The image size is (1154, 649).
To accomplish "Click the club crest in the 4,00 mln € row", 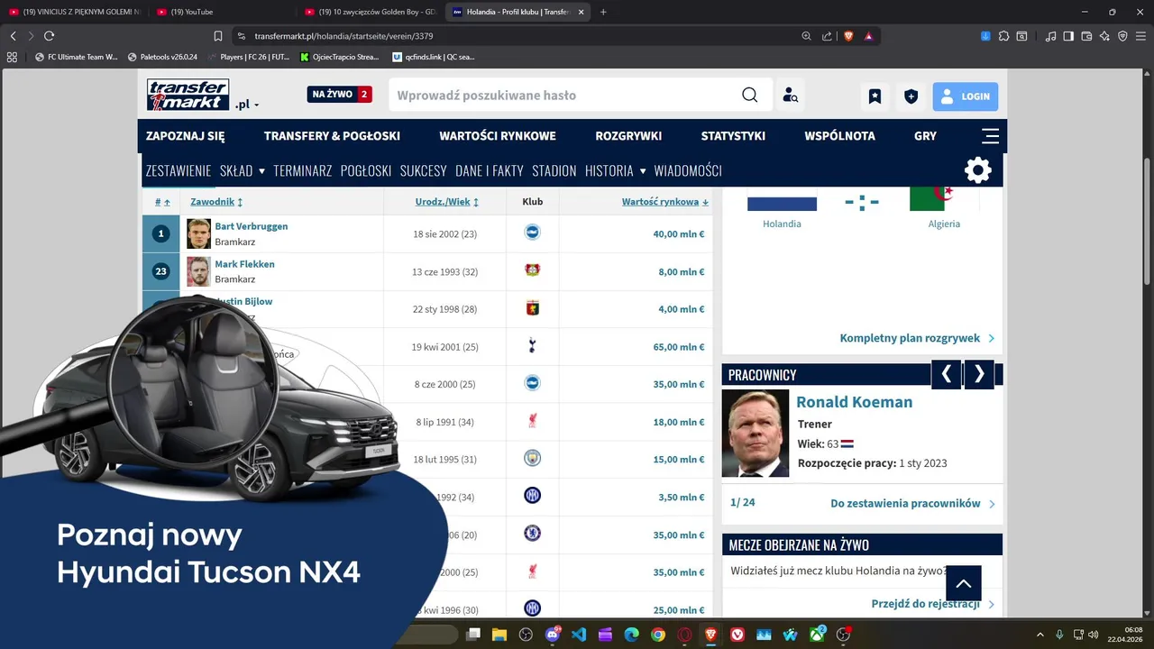I will [x=533, y=308].
